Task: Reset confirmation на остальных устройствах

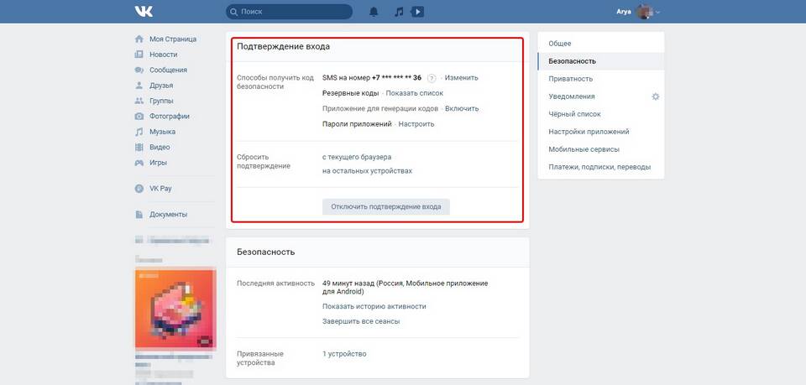Action: click(x=367, y=171)
